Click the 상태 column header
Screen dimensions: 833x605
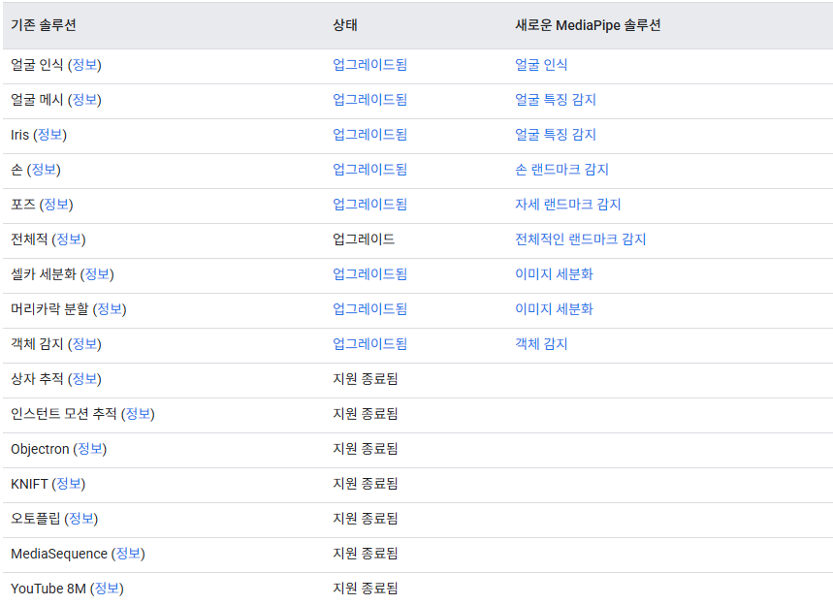(345, 25)
